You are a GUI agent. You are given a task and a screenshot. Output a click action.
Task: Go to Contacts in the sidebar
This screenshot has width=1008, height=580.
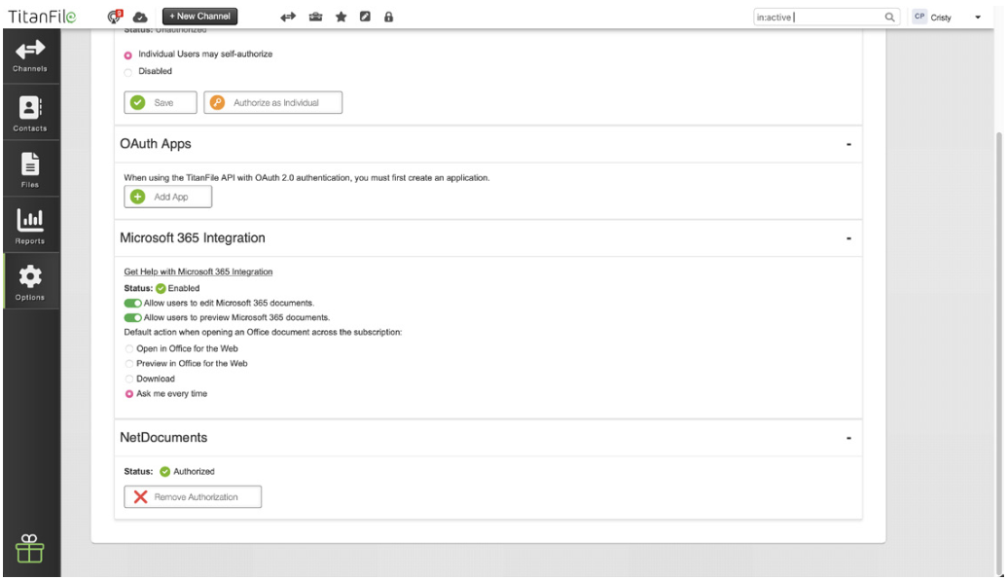point(30,113)
